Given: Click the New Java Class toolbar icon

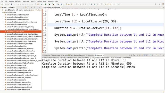Looking at the screenshot, I should [62, 4].
